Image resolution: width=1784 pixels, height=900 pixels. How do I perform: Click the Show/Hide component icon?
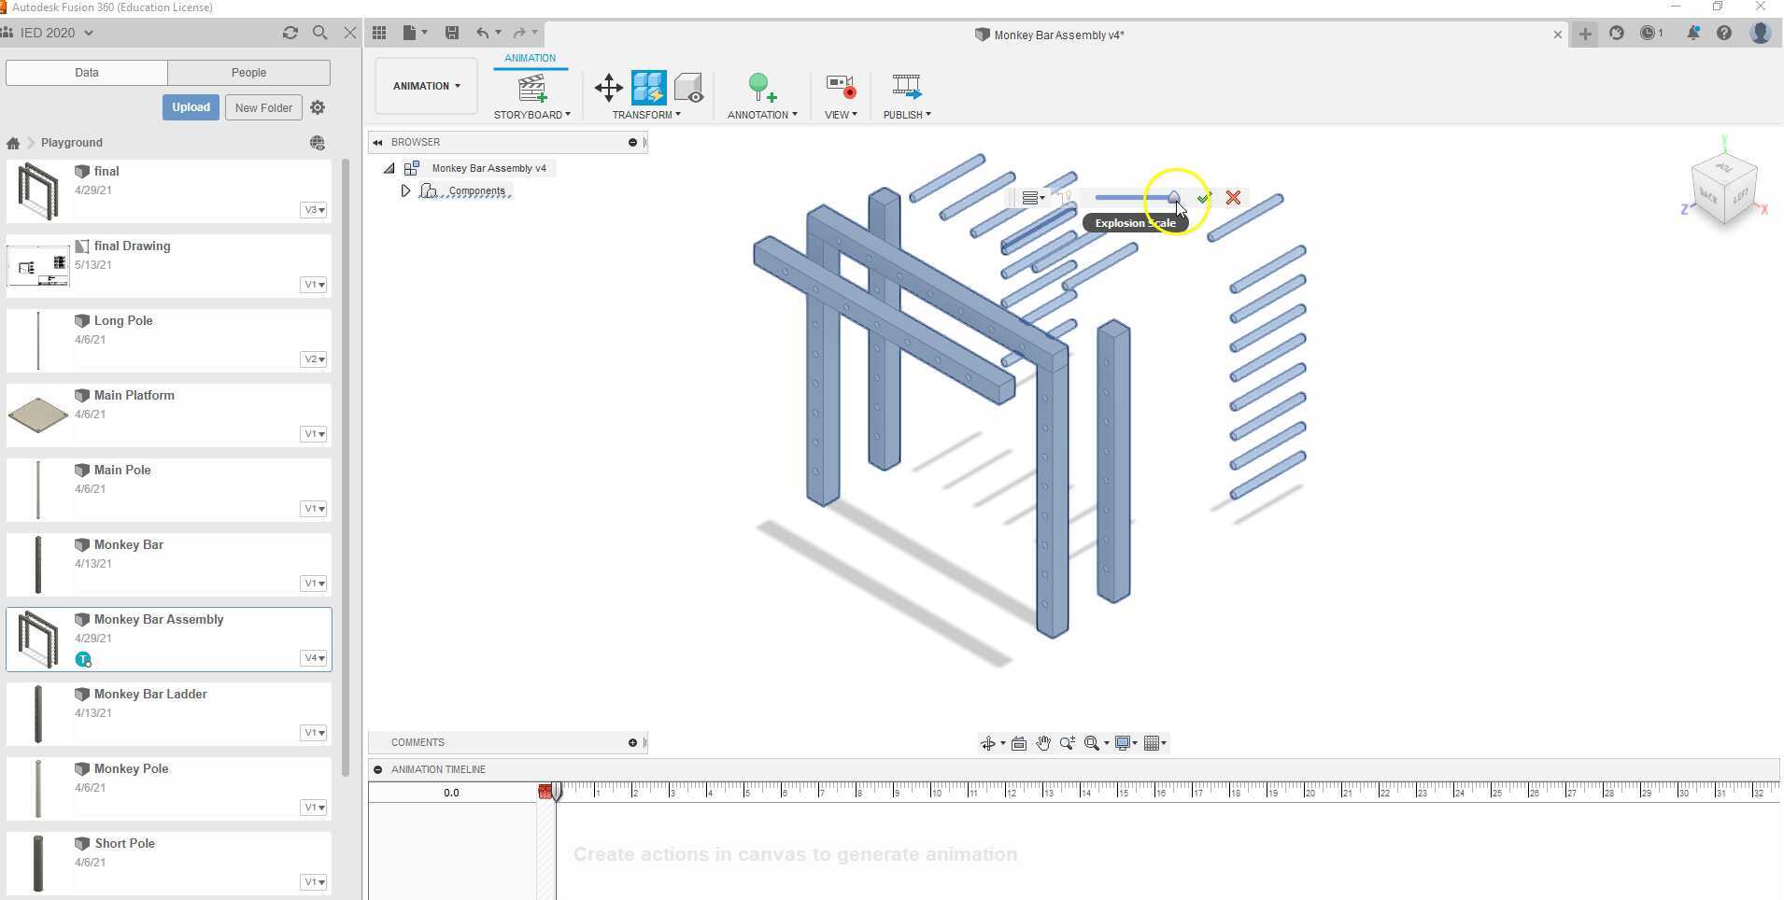(688, 89)
